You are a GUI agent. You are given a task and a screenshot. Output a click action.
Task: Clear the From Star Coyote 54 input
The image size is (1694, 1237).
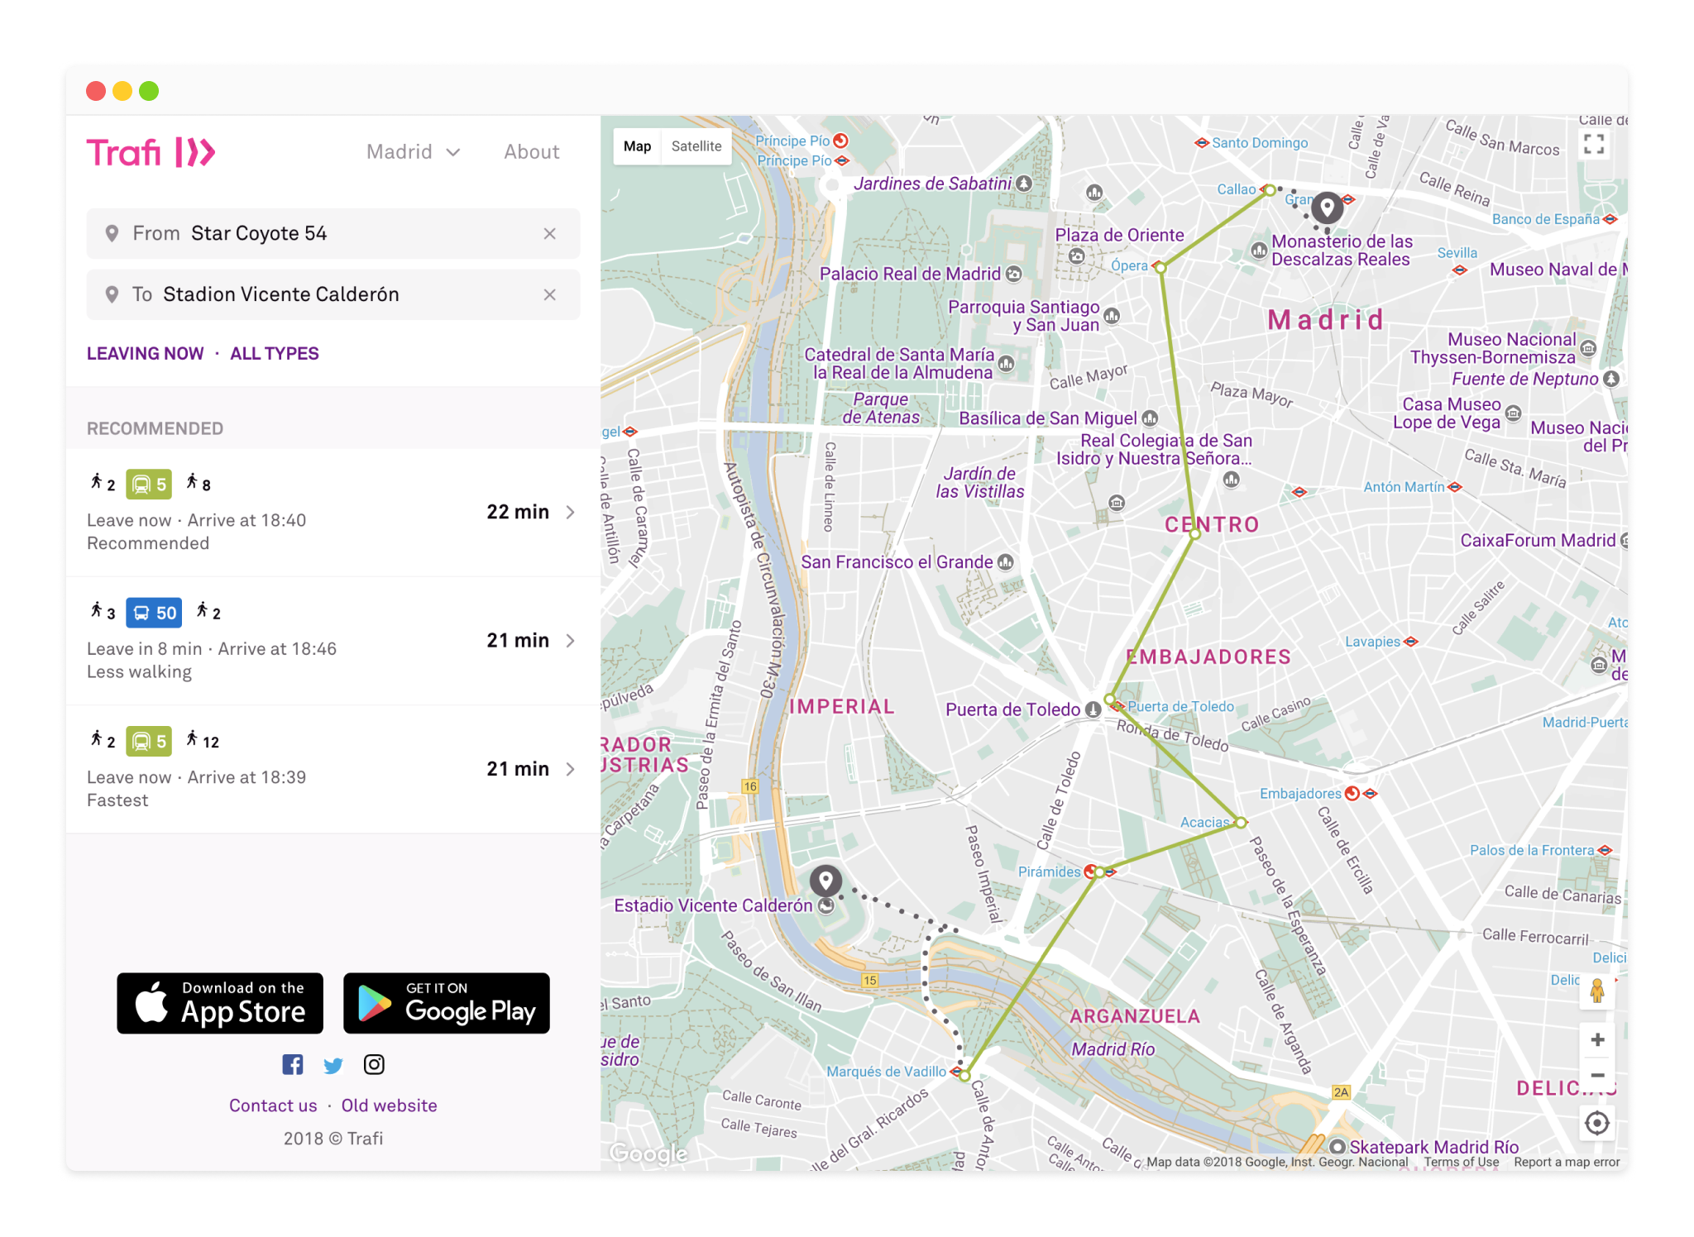[x=551, y=232]
